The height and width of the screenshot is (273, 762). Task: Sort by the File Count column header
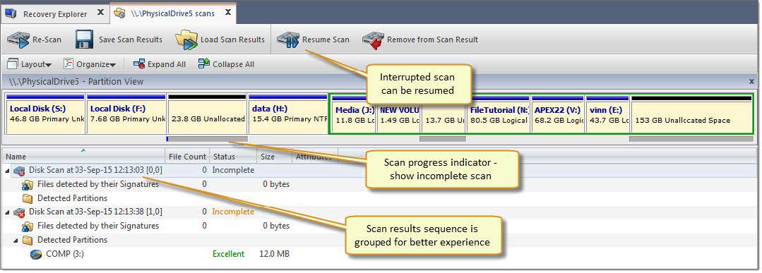tap(187, 157)
